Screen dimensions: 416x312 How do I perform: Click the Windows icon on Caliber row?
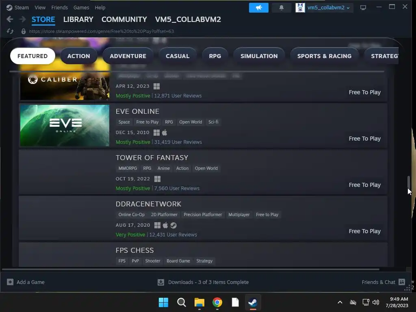(x=156, y=86)
